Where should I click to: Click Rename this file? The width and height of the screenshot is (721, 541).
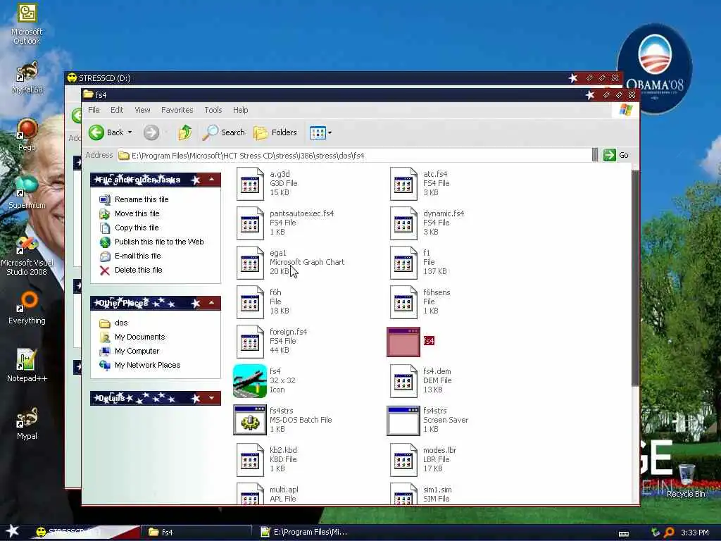pyautogui.click(x=142, y=199)
